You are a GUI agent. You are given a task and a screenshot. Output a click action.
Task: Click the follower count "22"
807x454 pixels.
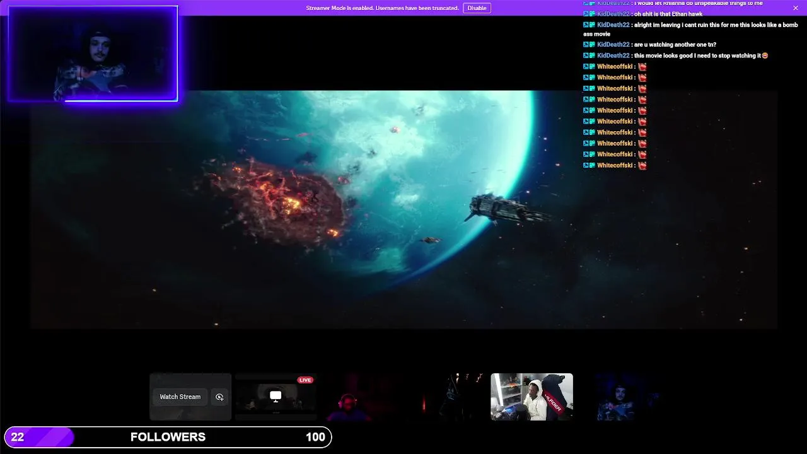tap(18, 437)
